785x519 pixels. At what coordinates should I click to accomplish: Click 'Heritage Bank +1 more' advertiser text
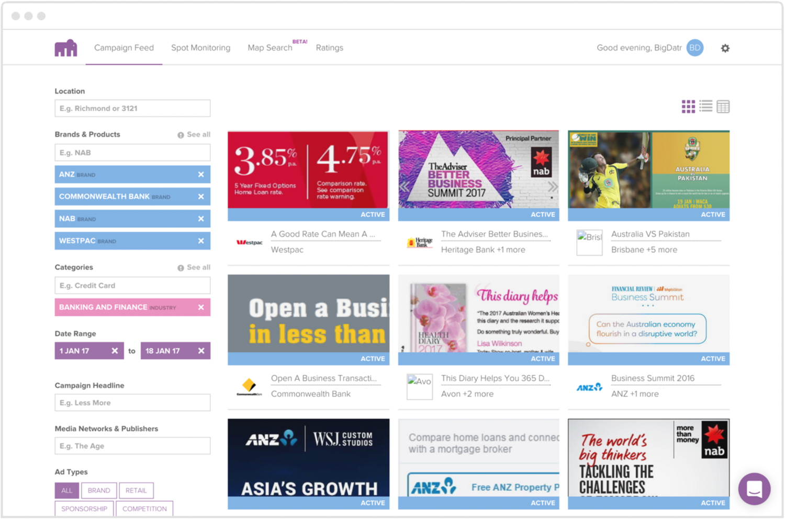483,250
